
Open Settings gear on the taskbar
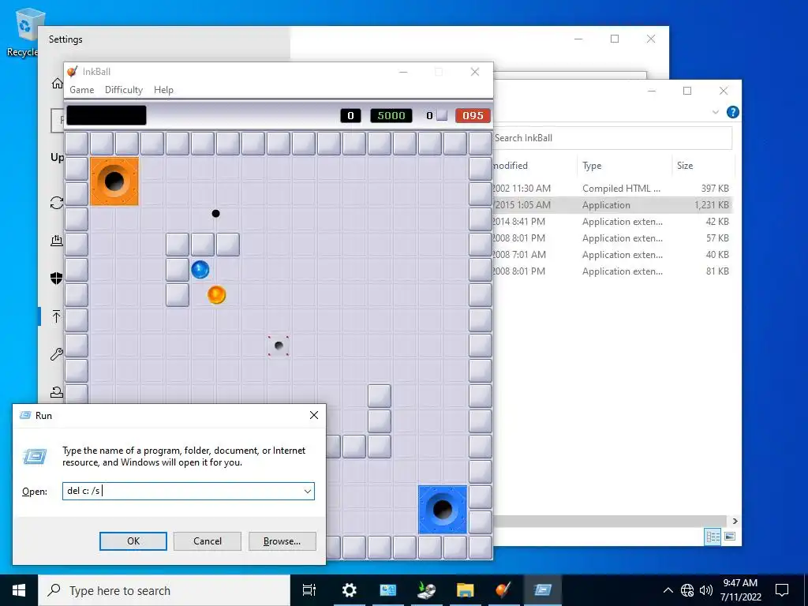point(349,590)
